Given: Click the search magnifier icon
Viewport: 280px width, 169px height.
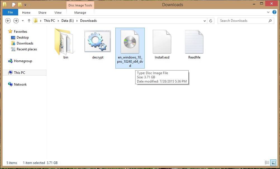Looking at the screenshot, I should (x=270, y=21).
